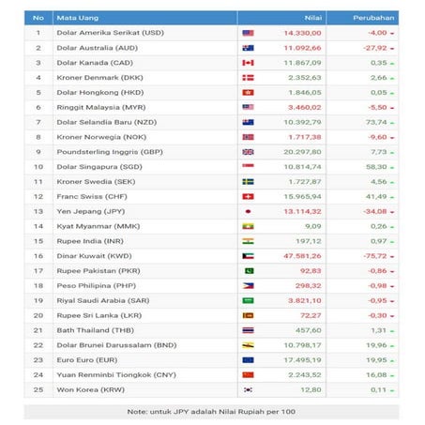Sort by the Perubahan column header
425x425 pixels.
373,18
